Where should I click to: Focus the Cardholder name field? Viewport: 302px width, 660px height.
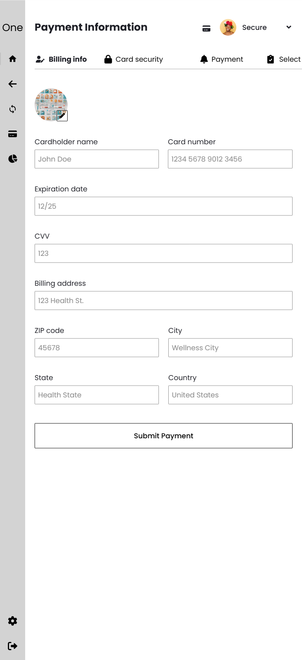[x=97, y=159]
